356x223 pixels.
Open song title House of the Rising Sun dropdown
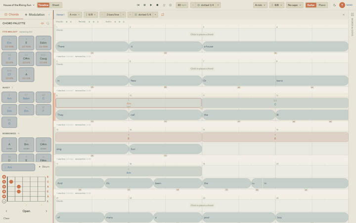pyautogui.click(x=19, y=5)
